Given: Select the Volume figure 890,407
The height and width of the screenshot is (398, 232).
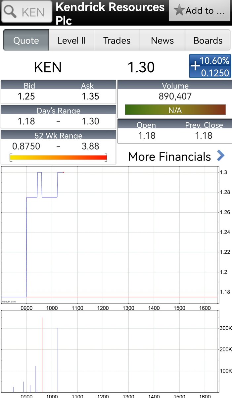Looking at the screenshot, I should (175, 97).
